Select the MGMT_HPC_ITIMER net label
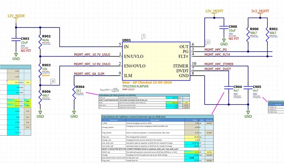 click(x=219, y=64)
